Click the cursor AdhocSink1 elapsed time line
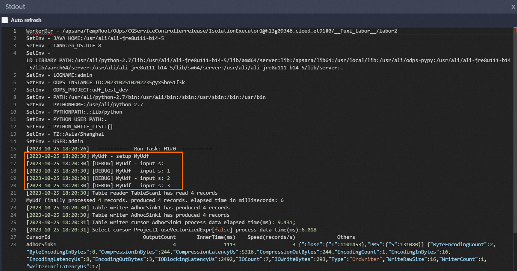The height and width of the screenshot is (271, 517). [x=161, y=223]
